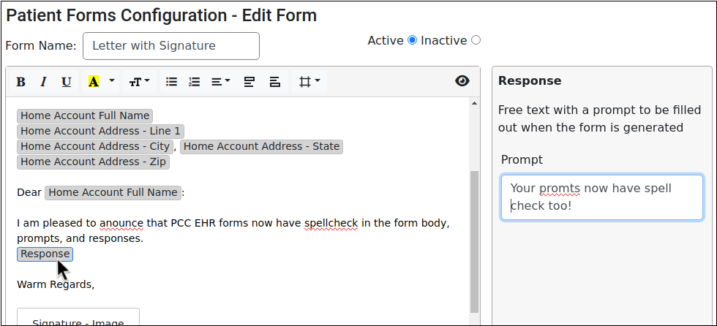Image resolution: width=717 pixels, height=326 pixels.
Task: Apply underline formatting
Action: [66, 82]
